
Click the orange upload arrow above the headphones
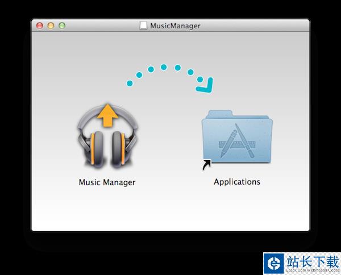tap(106, 115)
